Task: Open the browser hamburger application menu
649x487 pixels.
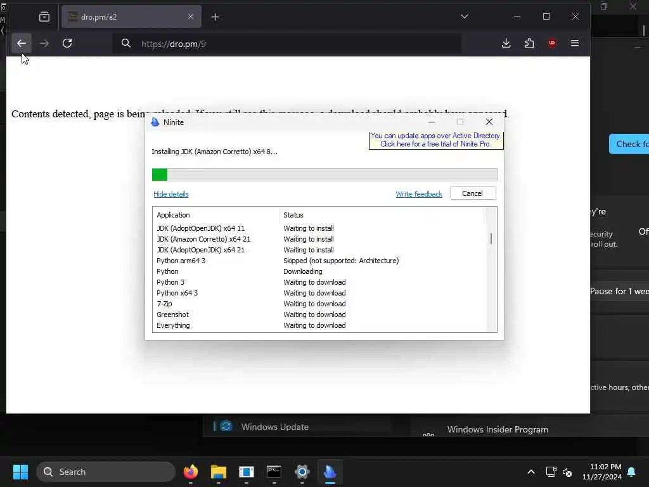Action: (x=574, y=43)
